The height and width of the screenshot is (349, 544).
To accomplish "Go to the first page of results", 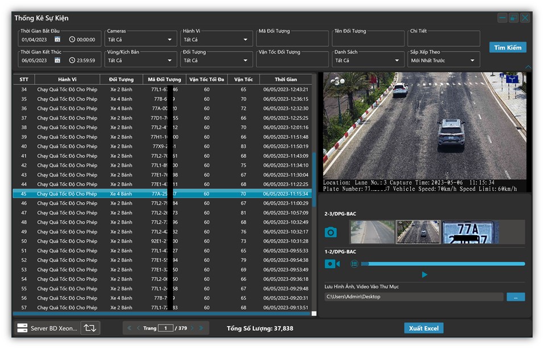I will pos(129,328).
